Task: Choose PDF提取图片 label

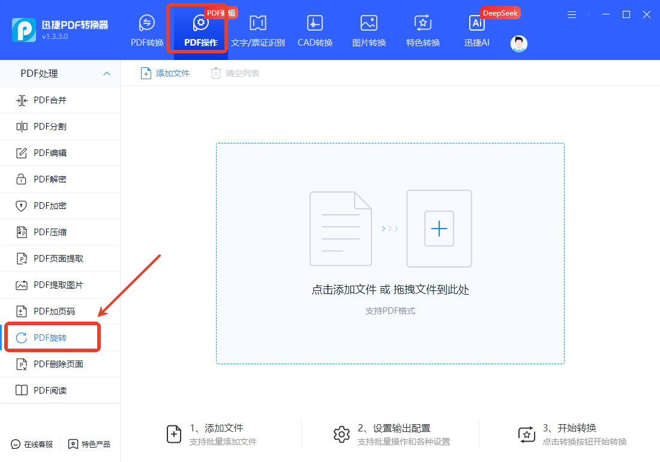Action: [x=59, y=285]
